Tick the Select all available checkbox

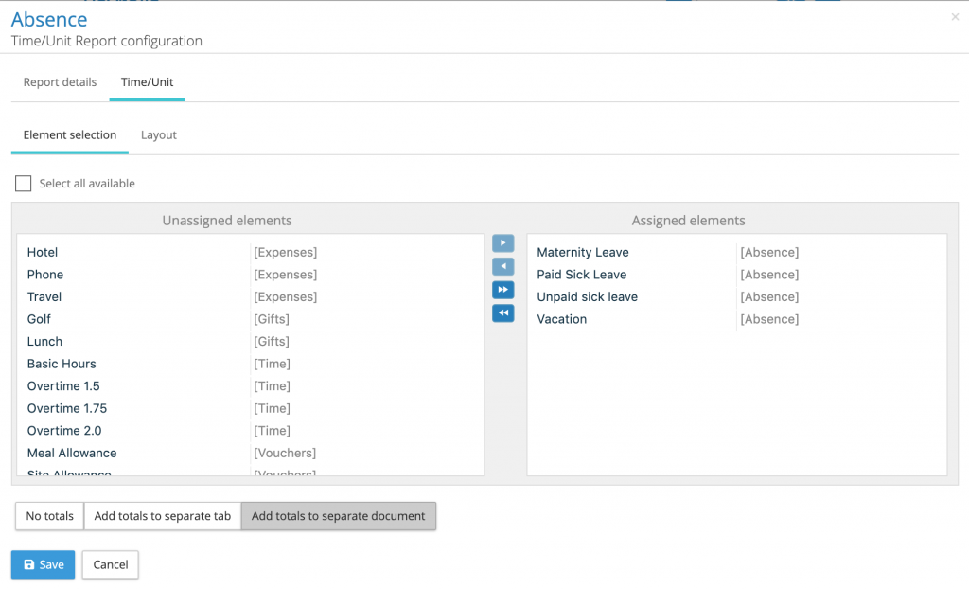24,184
